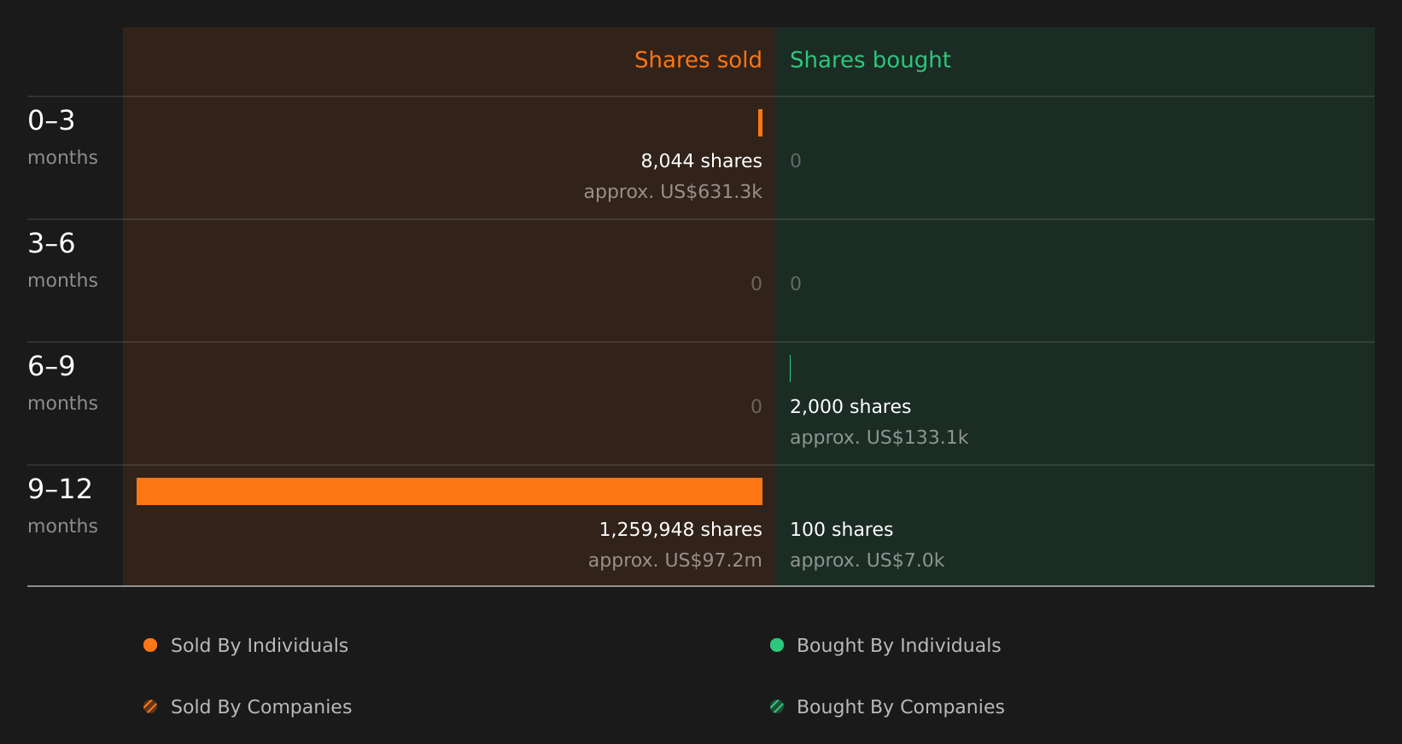Click the '0–3' period label
The image size is (1402, 744).
coord(51,120)
